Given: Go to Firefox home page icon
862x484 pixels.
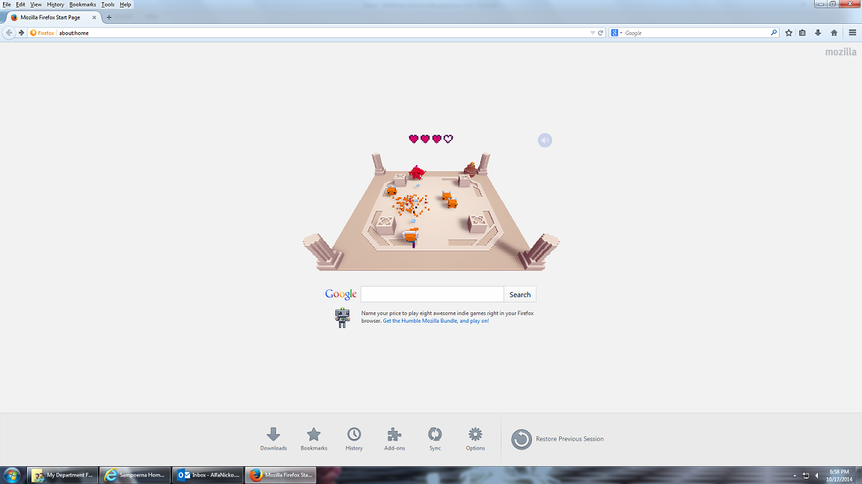Looking at the screenshot, I should (834, 33).
